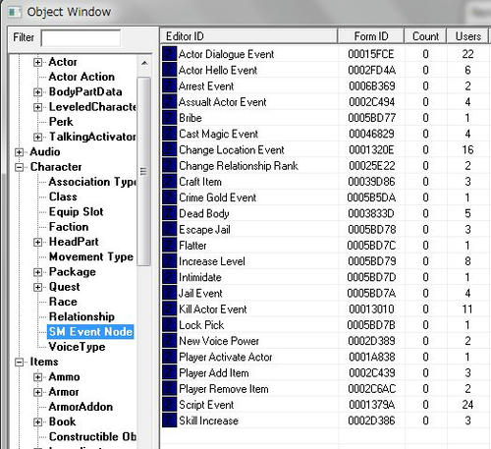Click the icon beside Kill Actor Event
Image resolution: width=491 pixels, height=449 pixels.
pyautogui.click(x=169, y=309)
